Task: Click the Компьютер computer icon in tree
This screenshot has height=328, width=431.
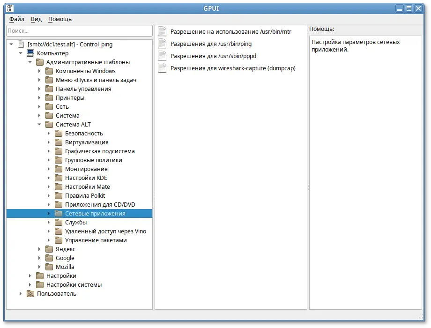Action: click(30, 53)
